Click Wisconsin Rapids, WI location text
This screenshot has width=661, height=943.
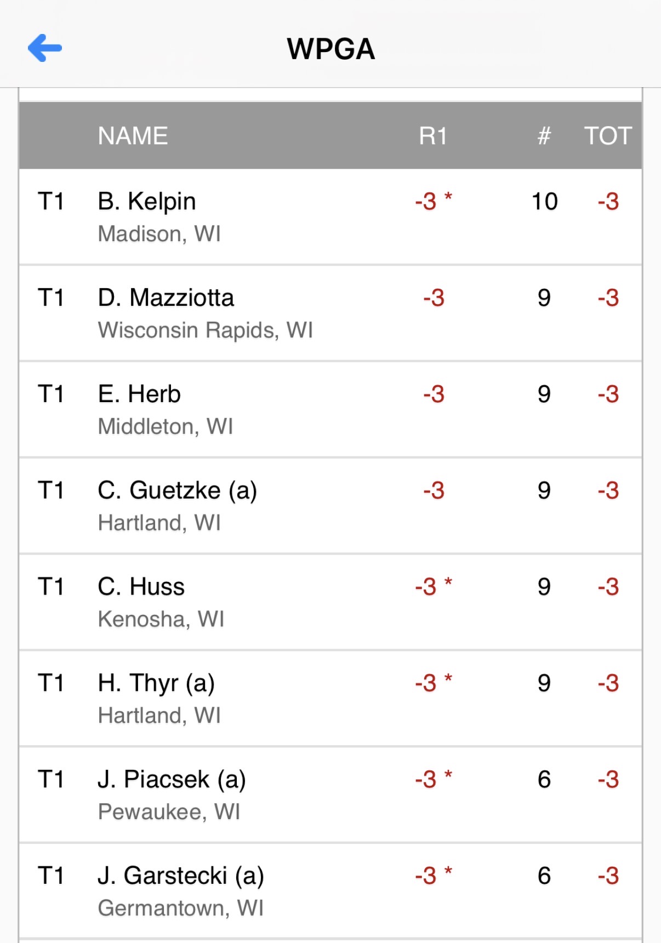(x=206, y=330)
